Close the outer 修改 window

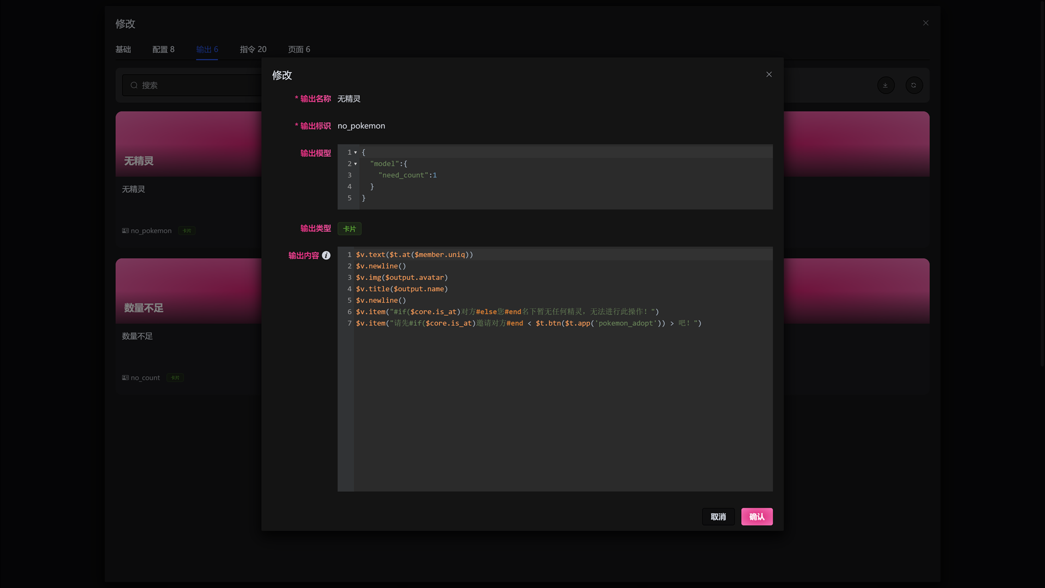pyautogui.click(x=926, y=23)
